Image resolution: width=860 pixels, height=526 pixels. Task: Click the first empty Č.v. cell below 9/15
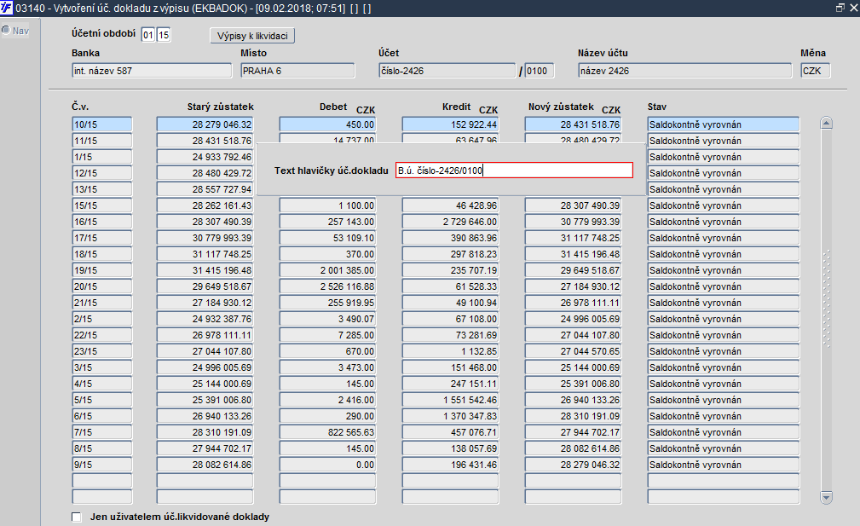pos(102,481)
